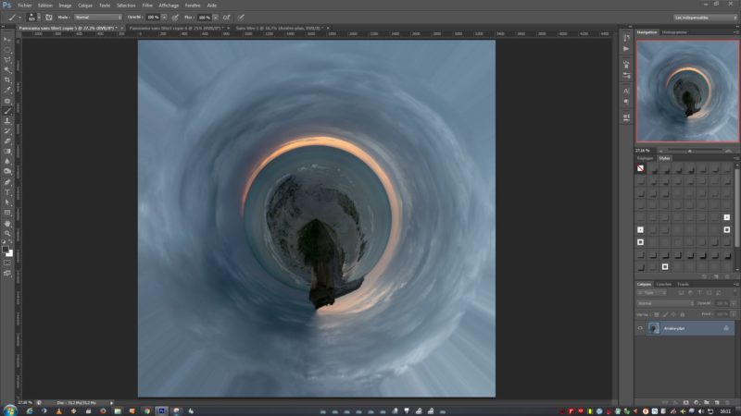
Task: Click the Photoshop logo icon
Action: coord(6,5)
